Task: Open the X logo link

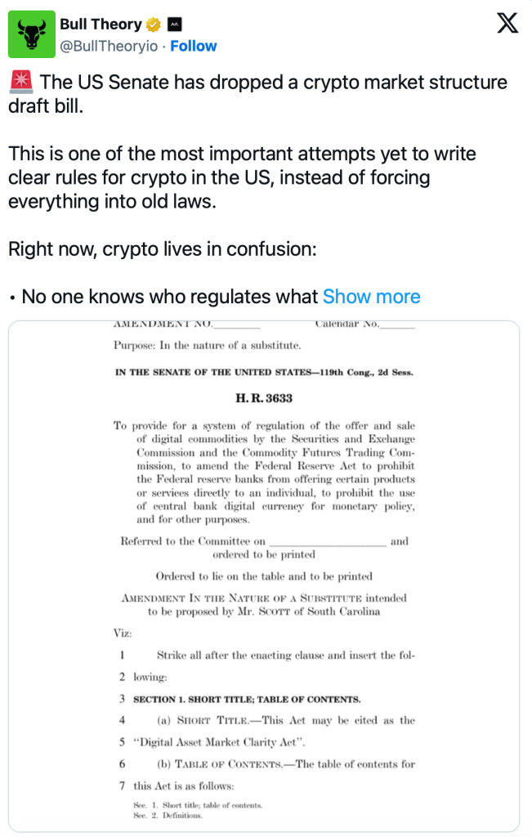Action: point(507,25)
